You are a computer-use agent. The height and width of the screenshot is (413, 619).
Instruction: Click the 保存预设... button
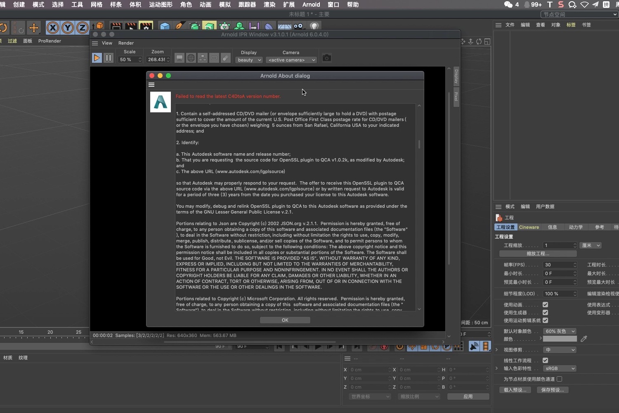[553, 390]
